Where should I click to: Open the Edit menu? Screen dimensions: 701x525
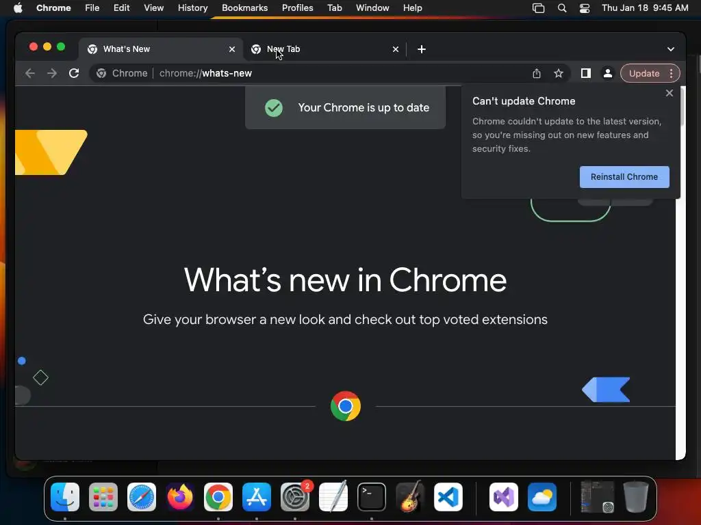click(x=122, y=8)
